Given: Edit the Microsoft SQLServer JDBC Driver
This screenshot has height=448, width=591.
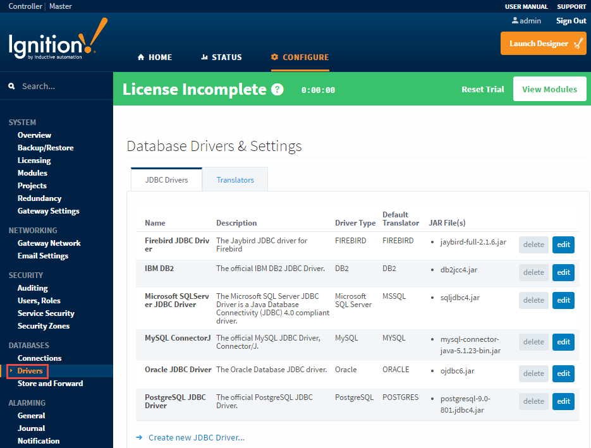Looking at the screenshot, I should click(563, 300).
